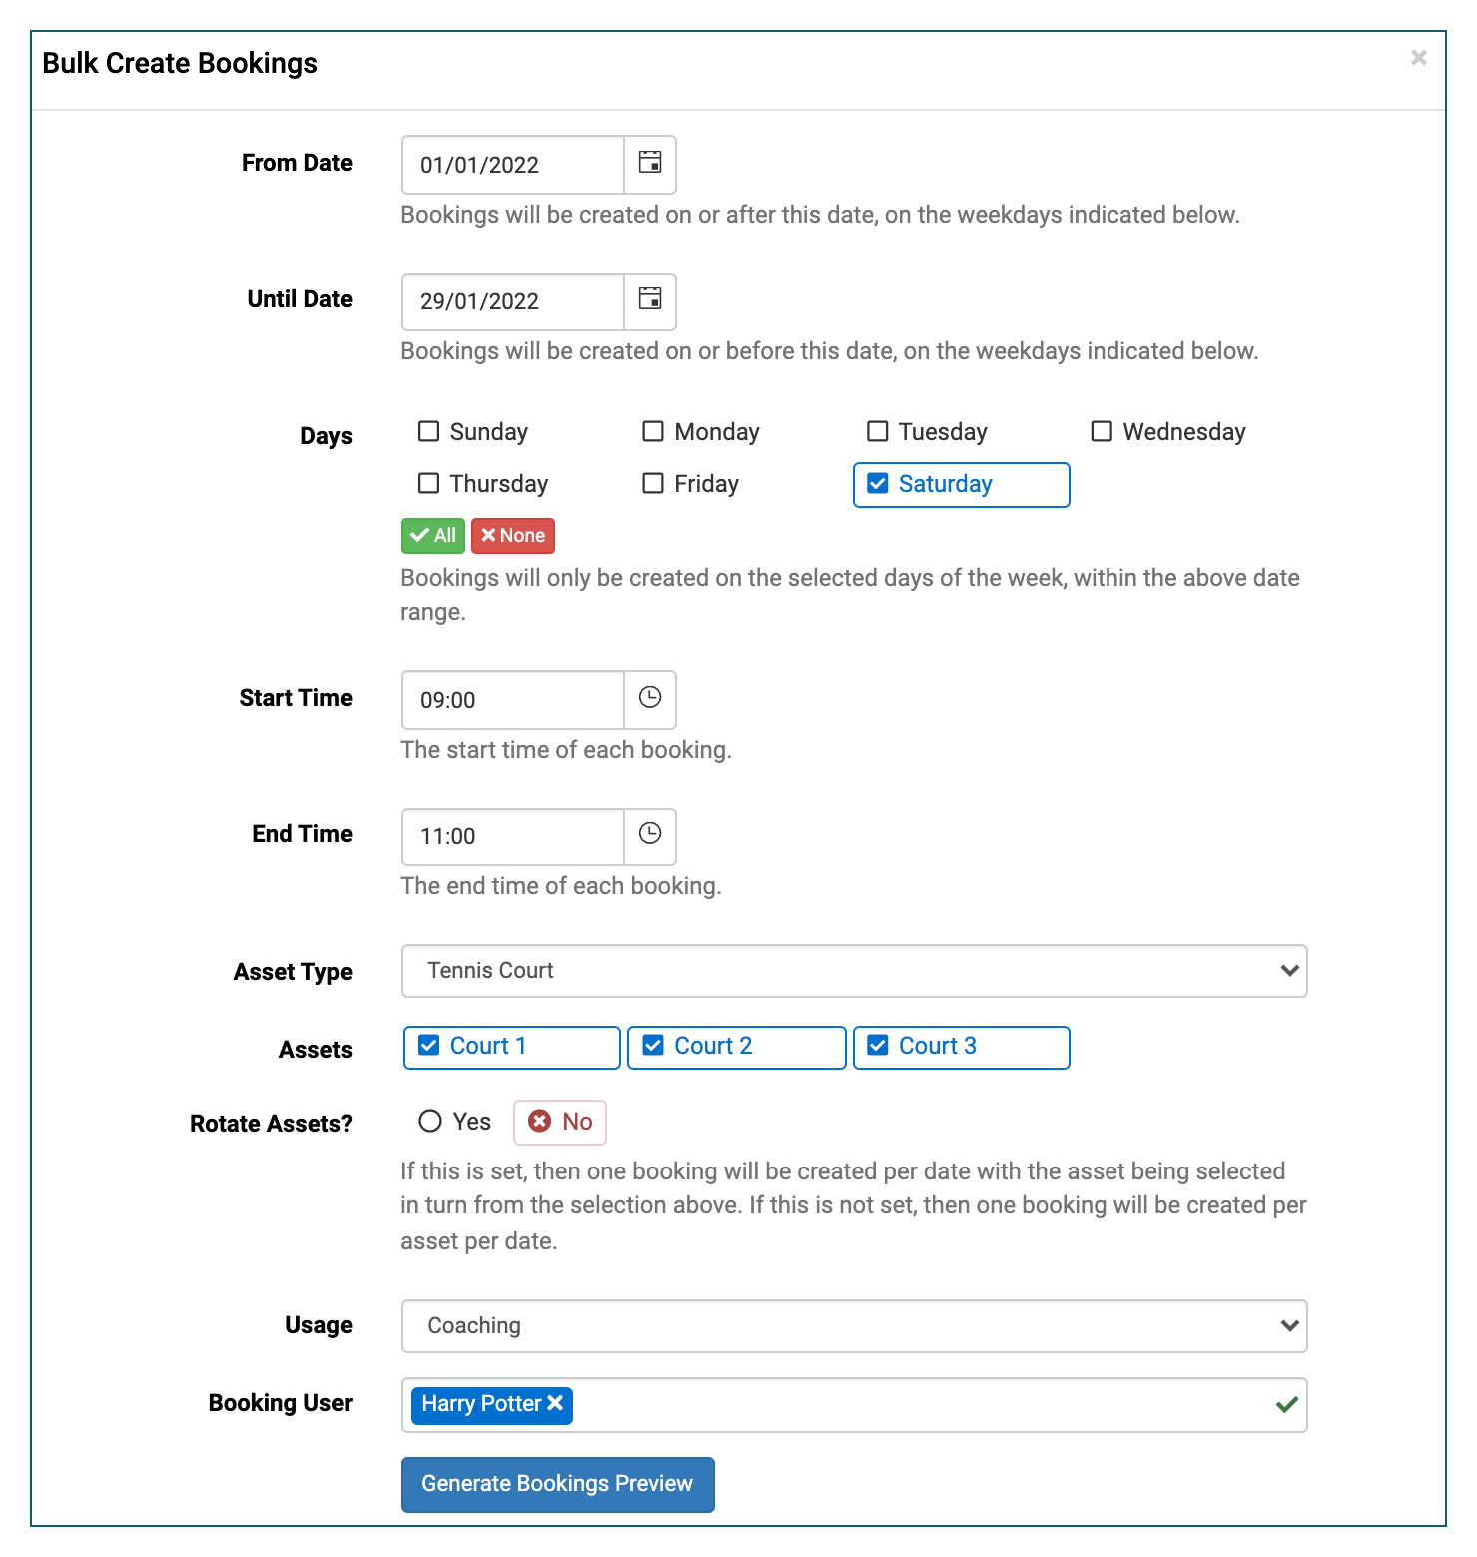Select No for Rotate Assets
Screen dimensions: 1477x1557
[560, 1122]
